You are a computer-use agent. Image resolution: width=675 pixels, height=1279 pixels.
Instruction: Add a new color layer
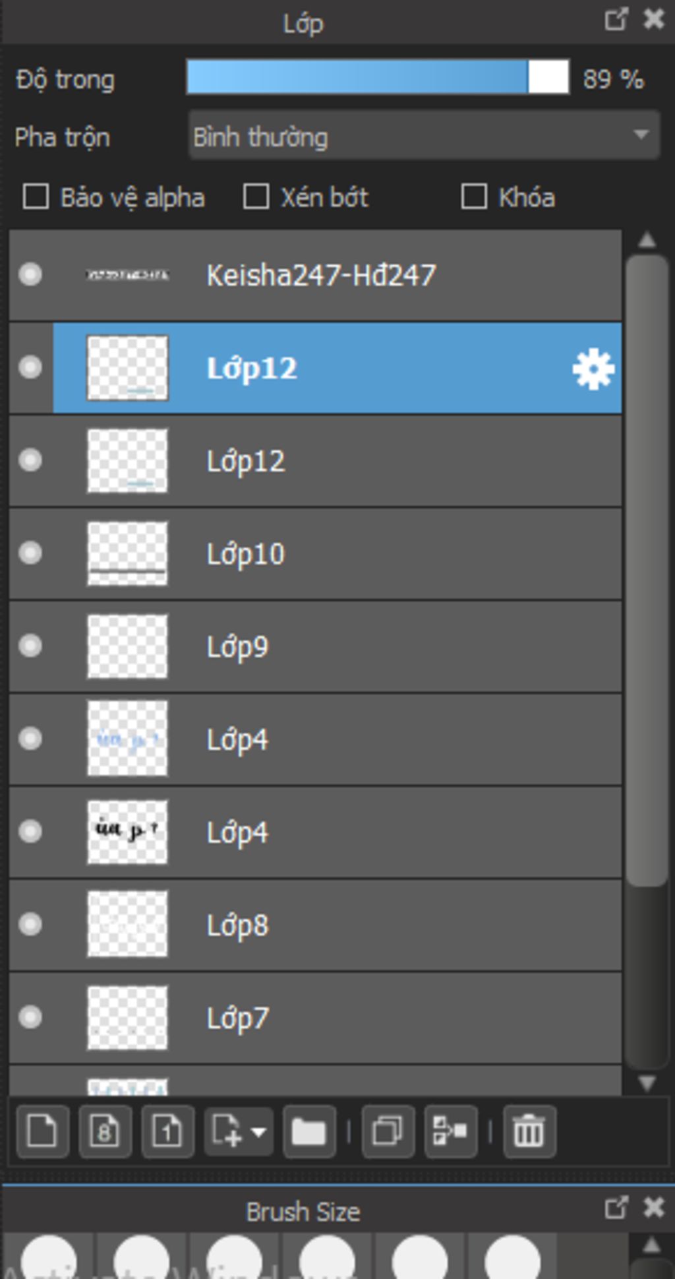(43, 1131)
